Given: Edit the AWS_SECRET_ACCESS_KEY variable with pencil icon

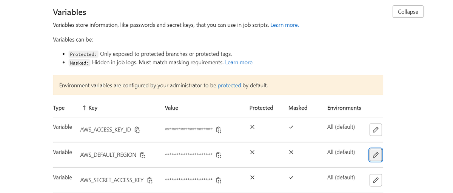Looking at the screenshot, I should pos(376,180).
